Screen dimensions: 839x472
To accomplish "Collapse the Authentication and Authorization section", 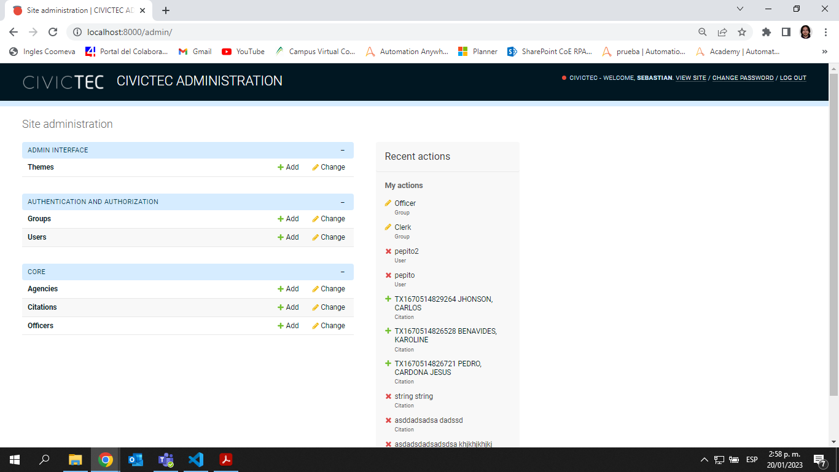I will point(343,202).
